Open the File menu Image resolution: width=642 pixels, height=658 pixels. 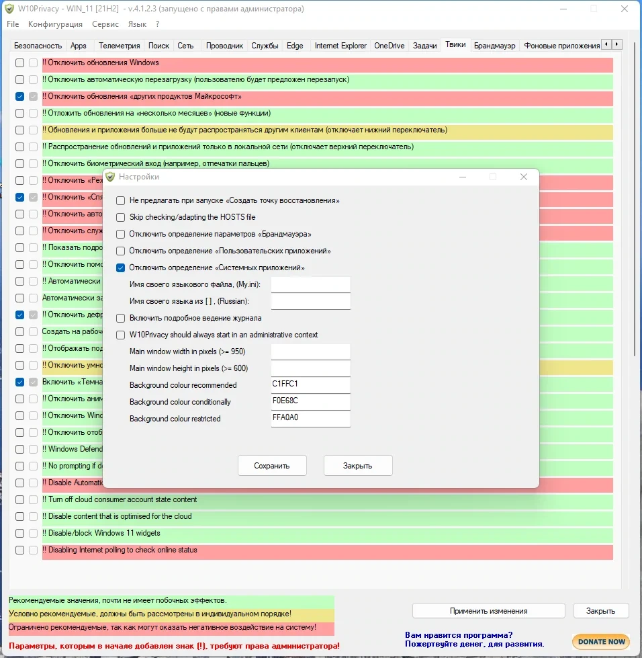13,24
